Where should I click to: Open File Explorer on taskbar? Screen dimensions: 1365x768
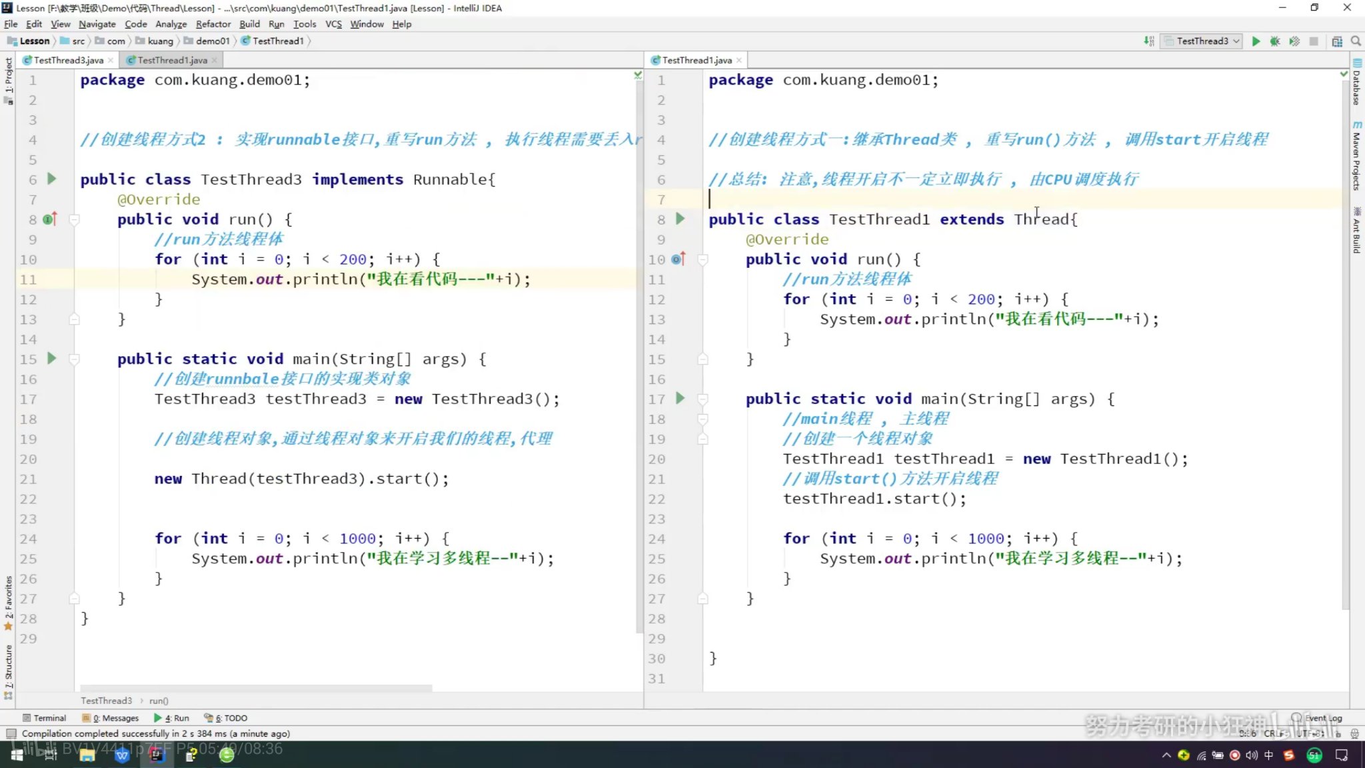(x=87, y=755)
